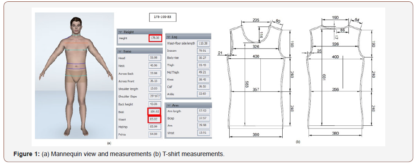420x165 pixels.
Task: Click the Shoulder Slope value field
Action: coord(155,96)
